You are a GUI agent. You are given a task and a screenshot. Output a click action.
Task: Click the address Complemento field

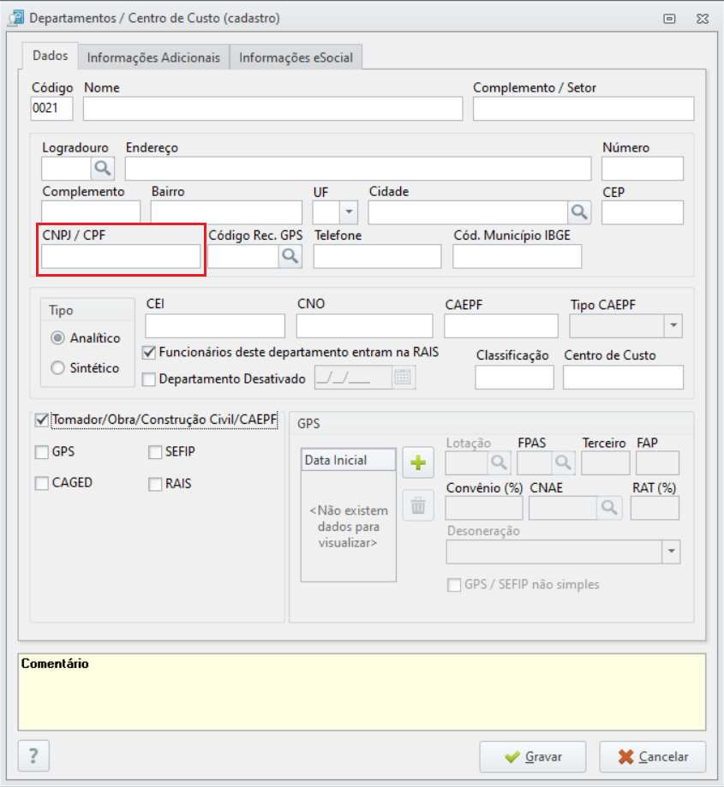91,212
